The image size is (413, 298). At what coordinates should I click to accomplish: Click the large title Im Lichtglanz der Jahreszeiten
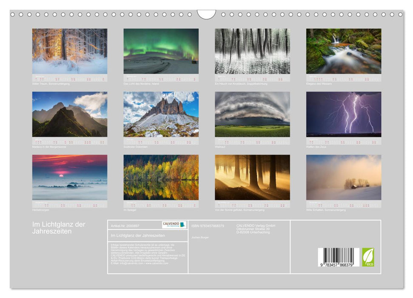59,228
